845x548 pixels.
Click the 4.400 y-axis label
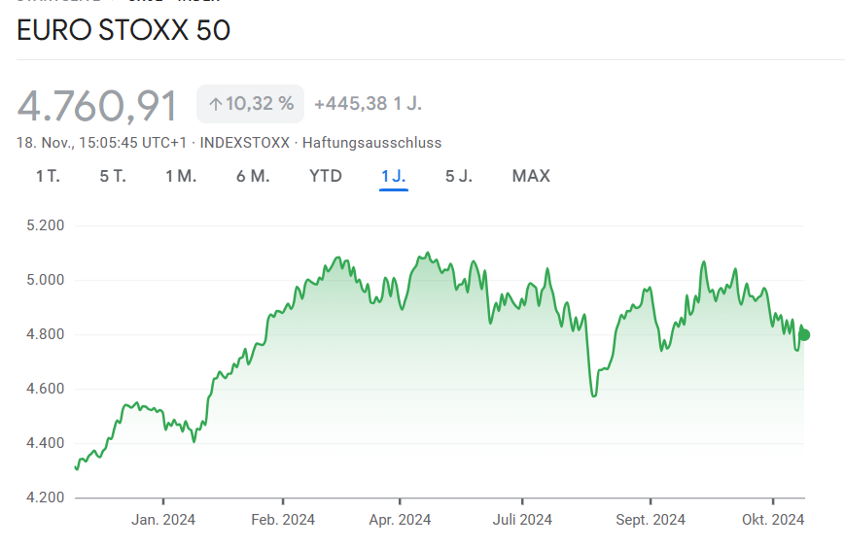tap(46, 442)
